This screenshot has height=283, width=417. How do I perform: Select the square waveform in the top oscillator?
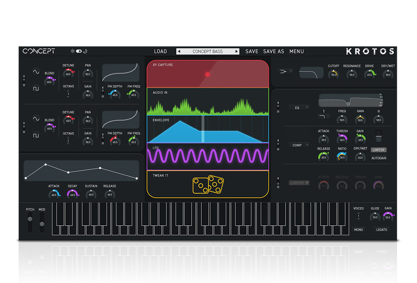point(36,88)
